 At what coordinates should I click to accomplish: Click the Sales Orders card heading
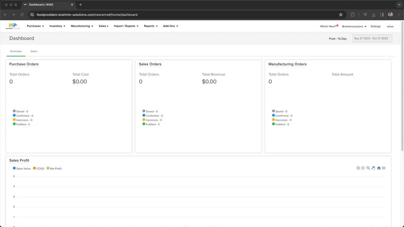pyautogui.click(x=150, y=64)
